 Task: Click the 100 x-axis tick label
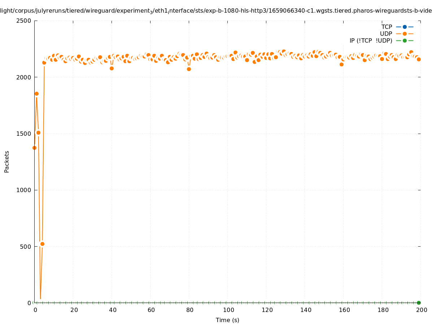tap(228, 310)
